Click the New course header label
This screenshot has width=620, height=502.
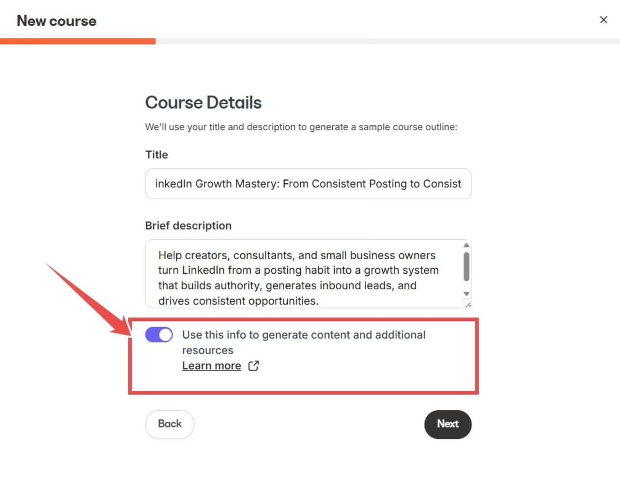[x=56, y=21]
